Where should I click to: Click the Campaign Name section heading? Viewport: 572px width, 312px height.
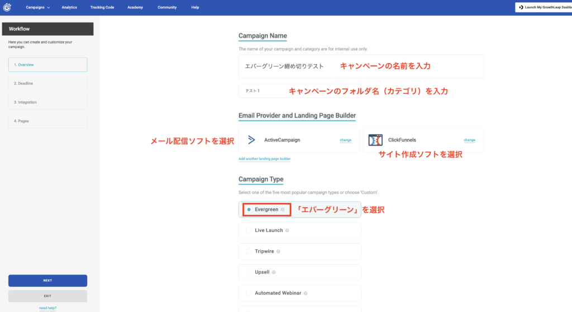click(x=263, y=36)
